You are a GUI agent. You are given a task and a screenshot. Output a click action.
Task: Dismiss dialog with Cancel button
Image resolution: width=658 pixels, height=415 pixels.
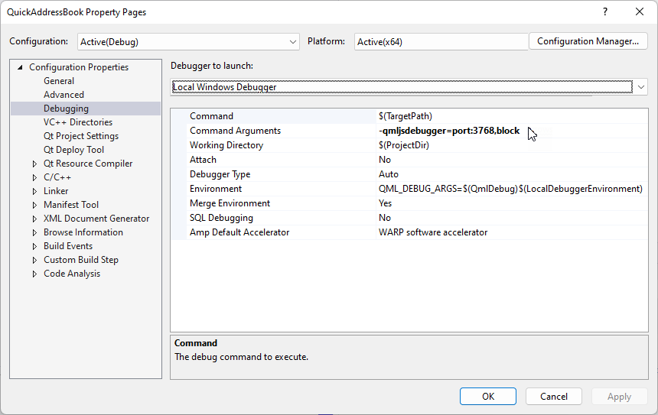(x=554, y=397)
